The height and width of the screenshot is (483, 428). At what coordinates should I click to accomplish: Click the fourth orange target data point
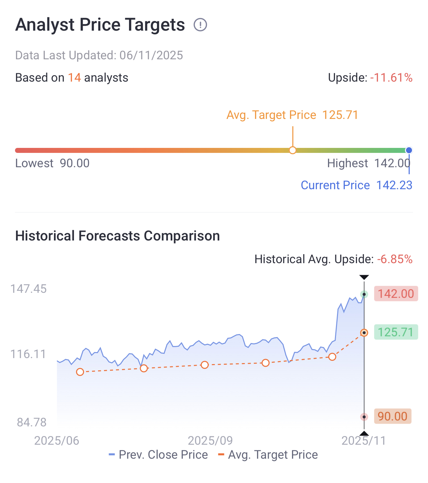(265, 363)
